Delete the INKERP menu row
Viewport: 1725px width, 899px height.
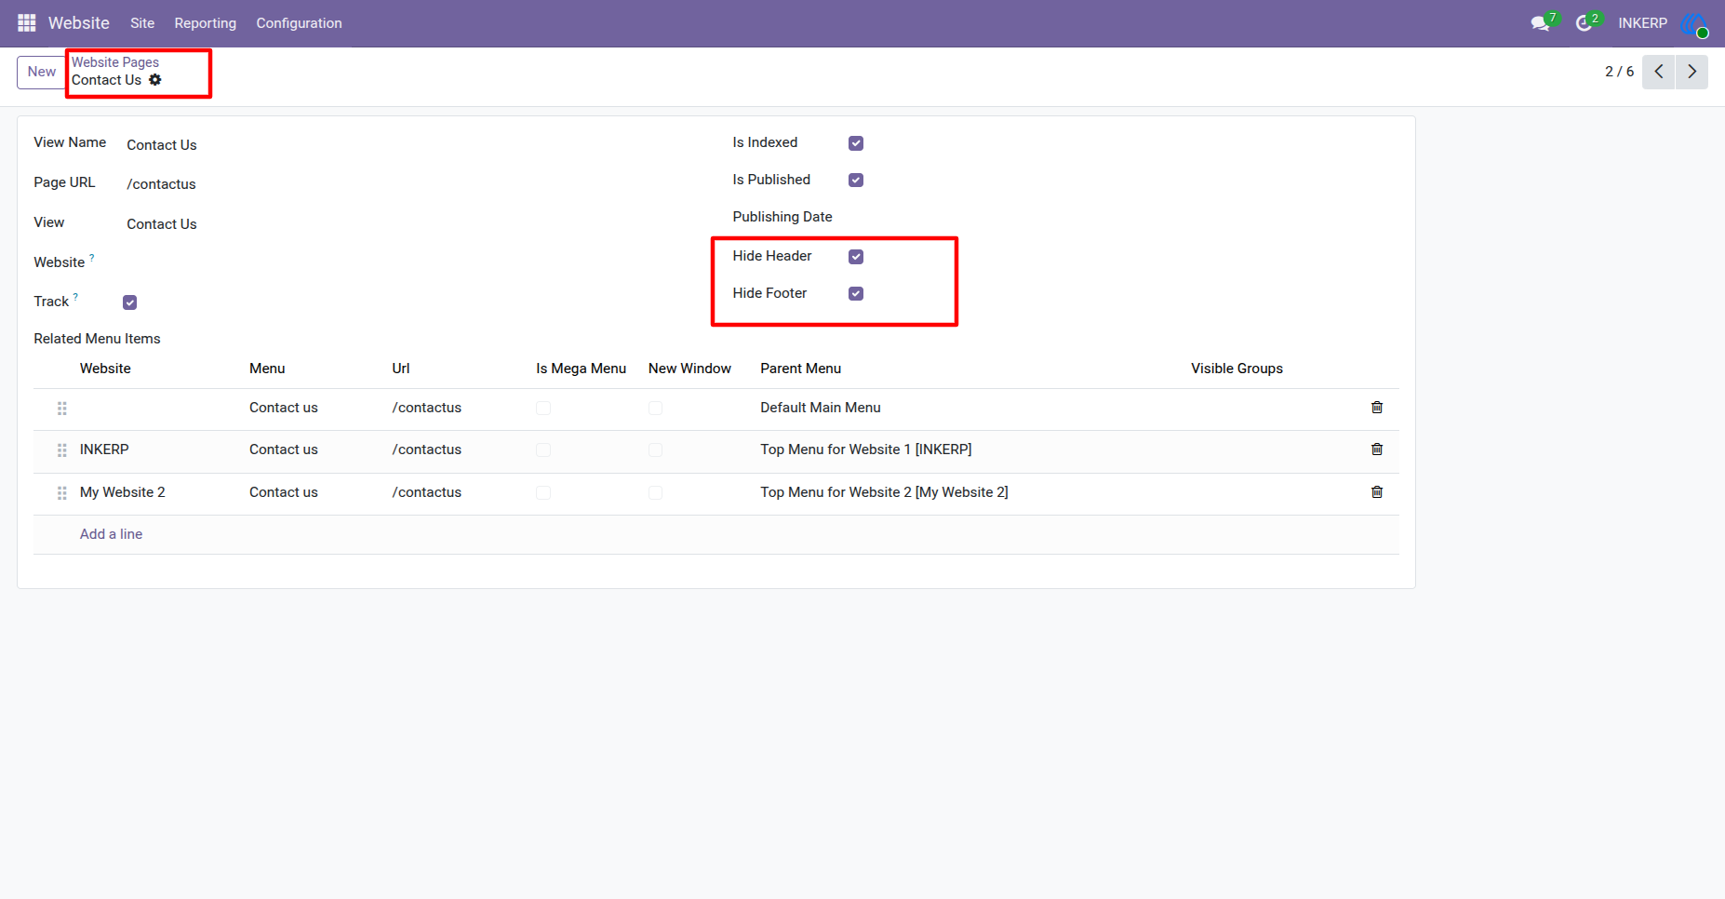pos(1377,449)
